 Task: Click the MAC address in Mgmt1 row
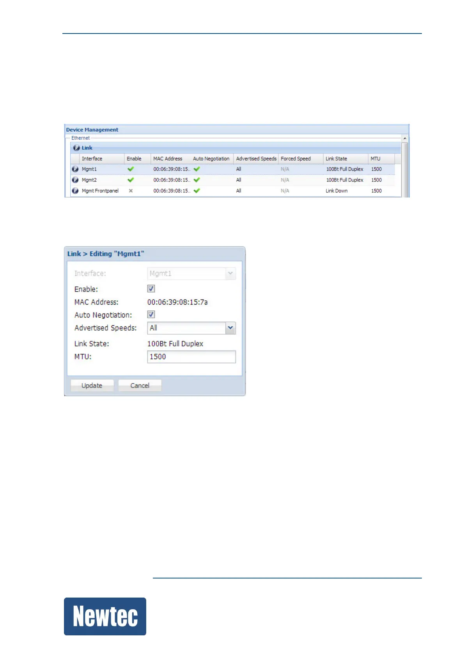click(172, 169)
